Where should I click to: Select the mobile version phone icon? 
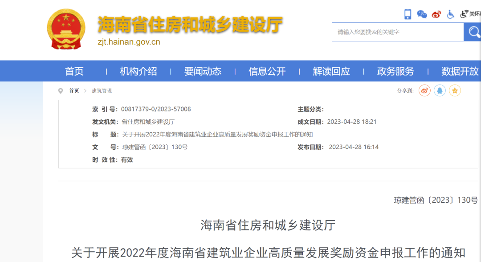click(408, 14)
